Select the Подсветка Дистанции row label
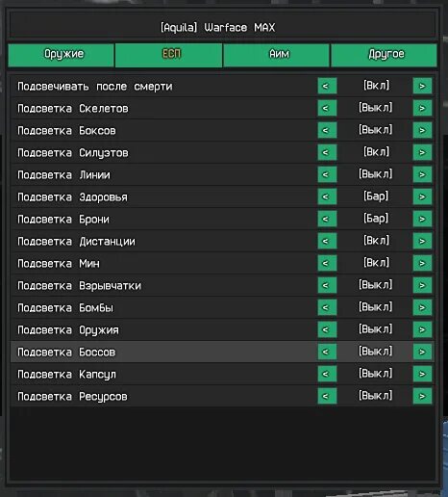448x497 pixels. [x=76, y=242]
